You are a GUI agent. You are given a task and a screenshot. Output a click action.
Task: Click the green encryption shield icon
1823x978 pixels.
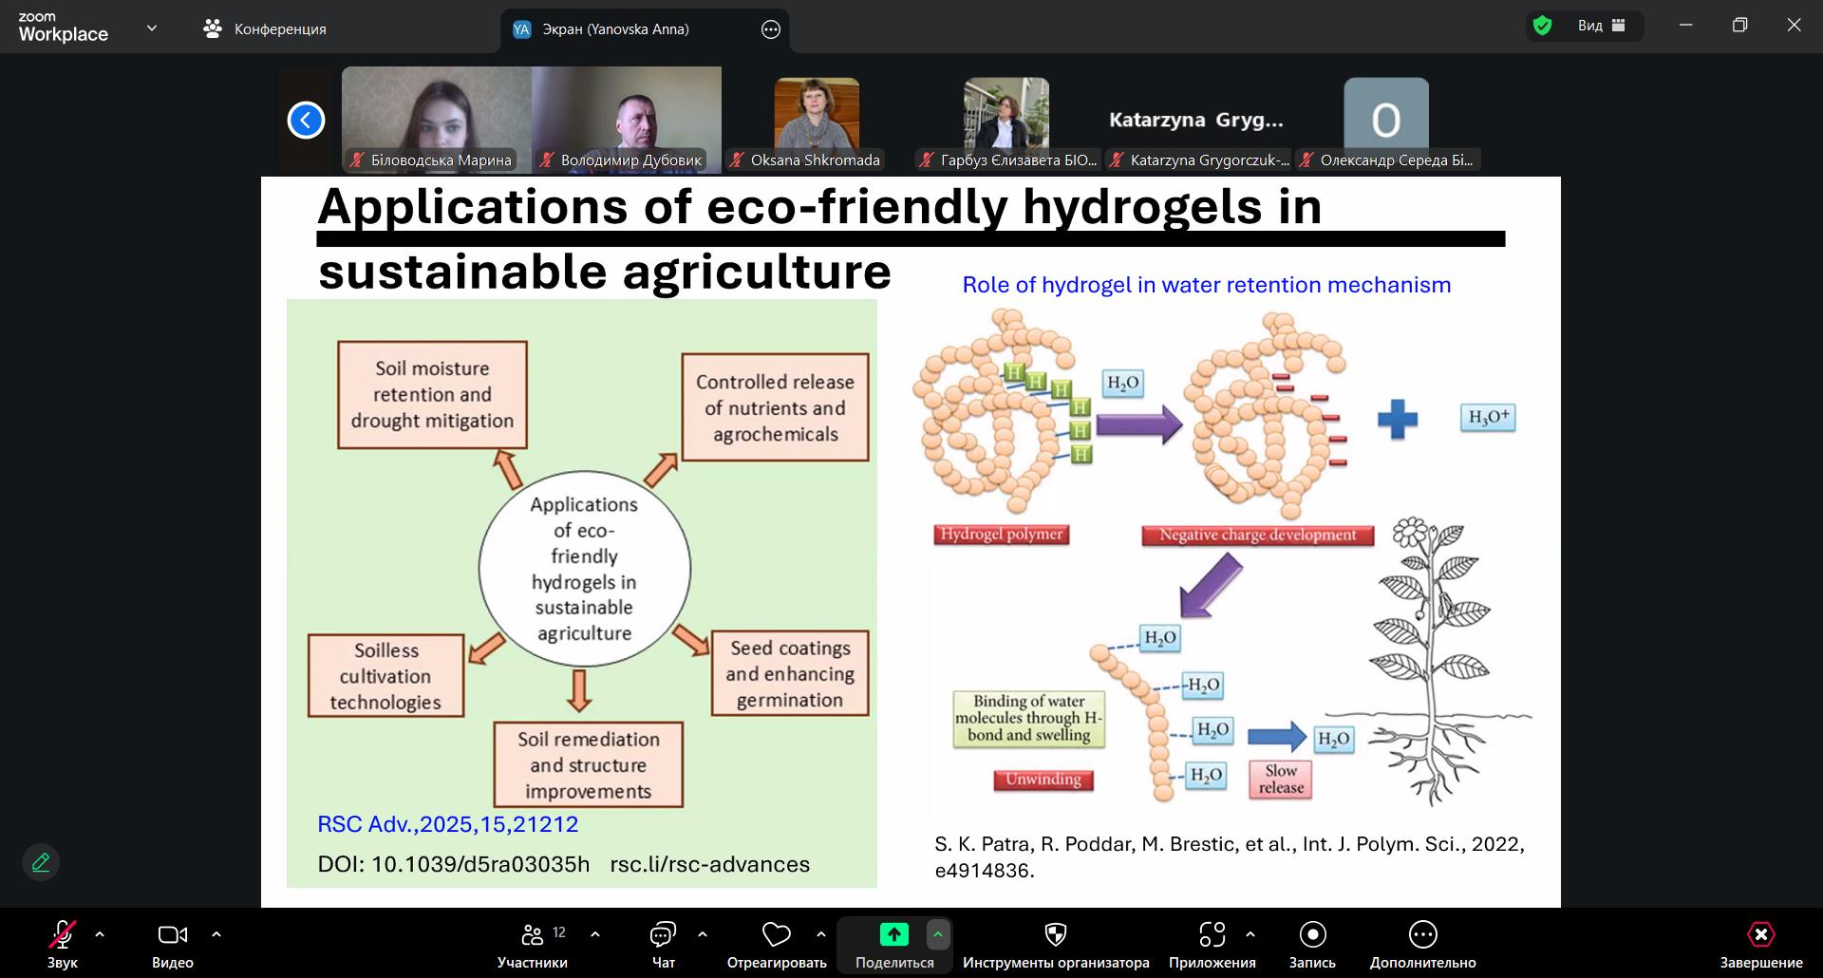pyautogui.click(x=1543, y=26)
